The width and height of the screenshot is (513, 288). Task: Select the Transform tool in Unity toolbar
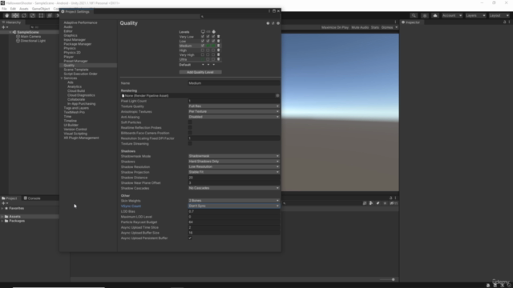50,15
